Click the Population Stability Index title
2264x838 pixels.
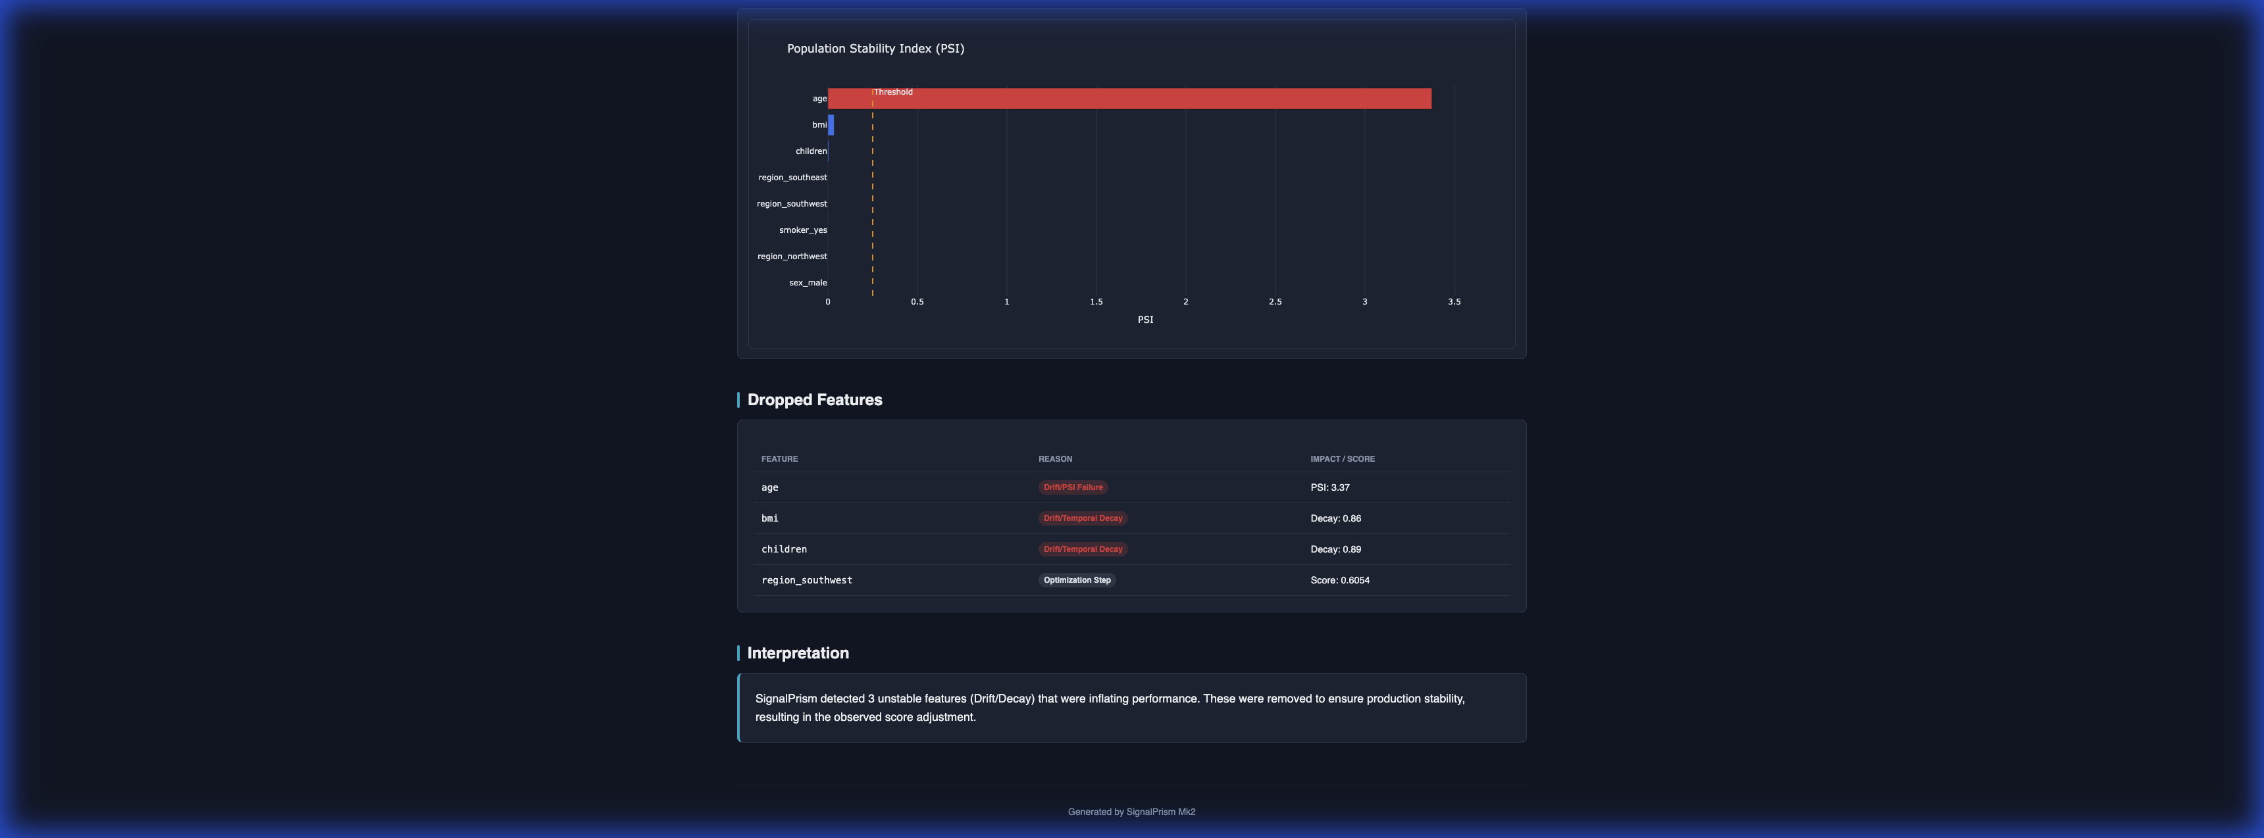875,48
